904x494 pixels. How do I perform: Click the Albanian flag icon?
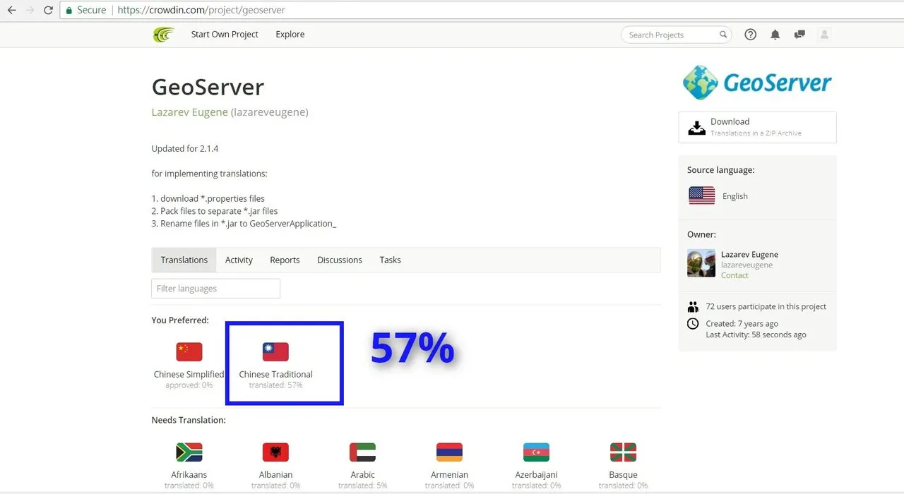pos(275,452)
